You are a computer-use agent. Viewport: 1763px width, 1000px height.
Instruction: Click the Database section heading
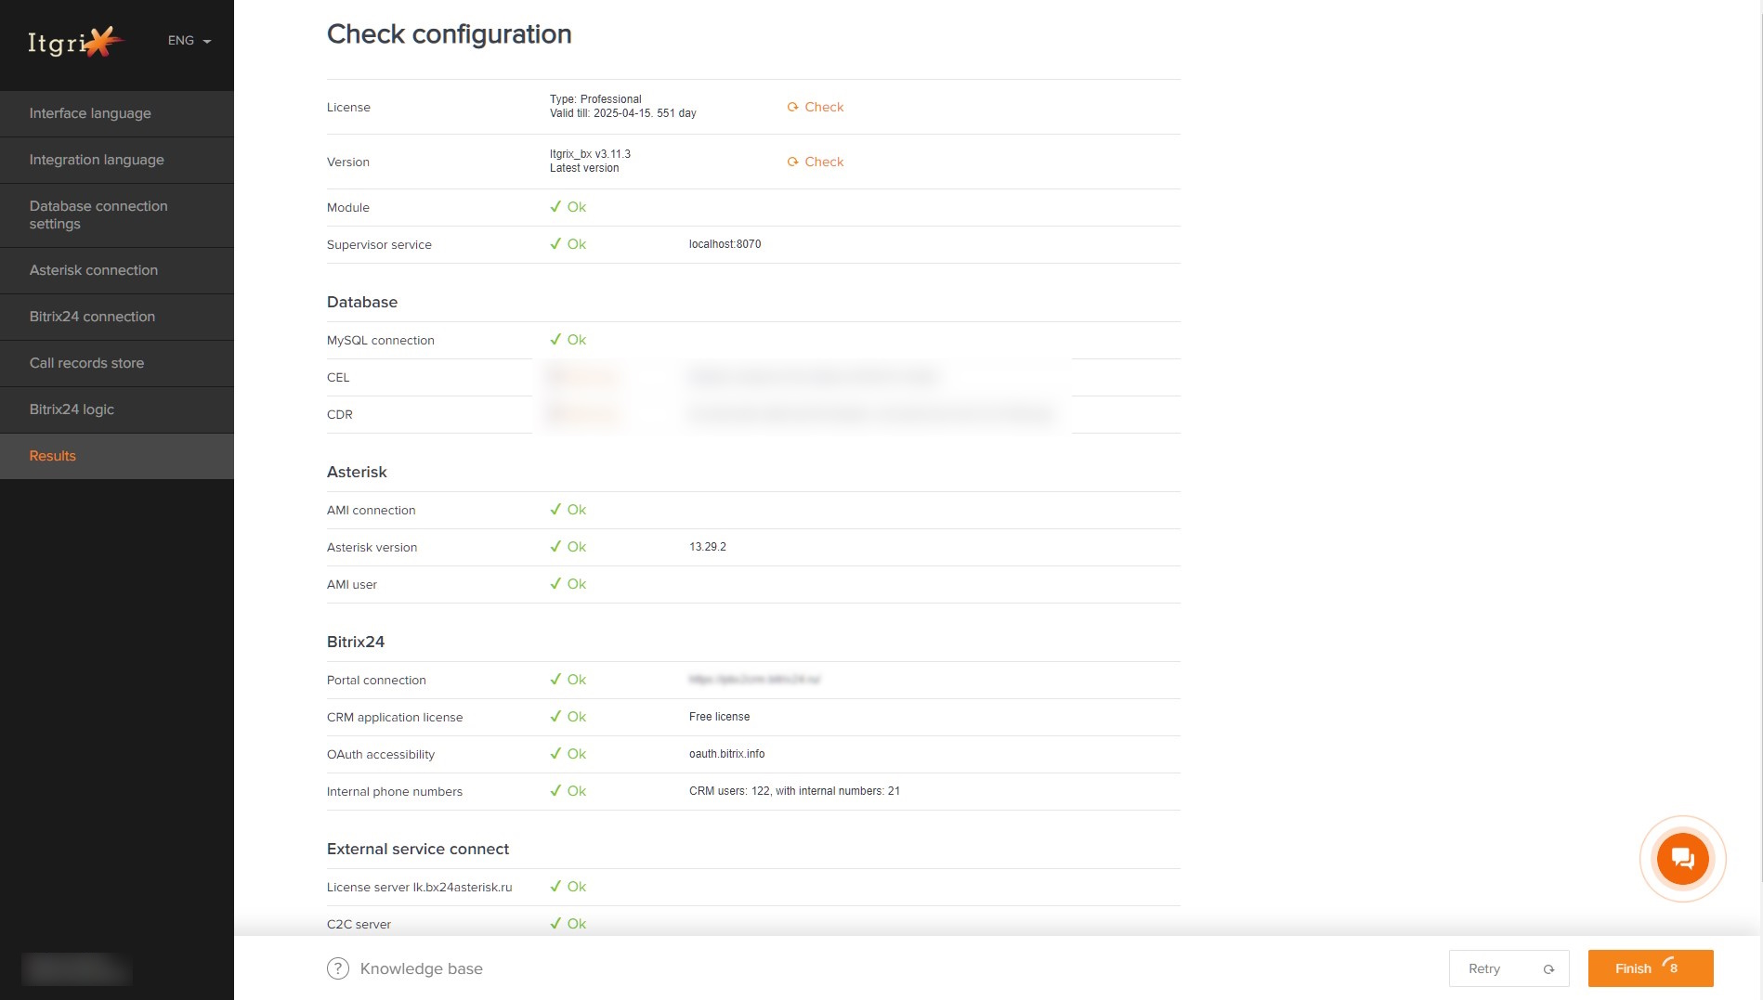[x=362, y=302]
